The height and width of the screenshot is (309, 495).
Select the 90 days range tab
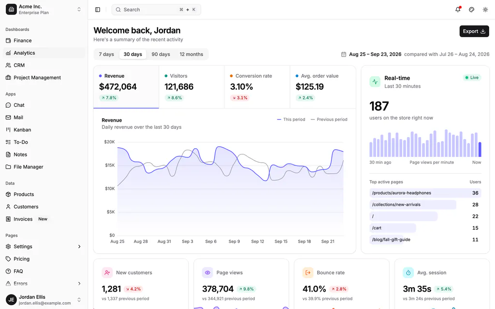(160, 54)
